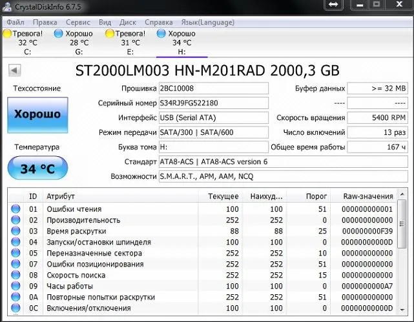
Task: Click the status orb for attribute 01
Action: (16, 209)
